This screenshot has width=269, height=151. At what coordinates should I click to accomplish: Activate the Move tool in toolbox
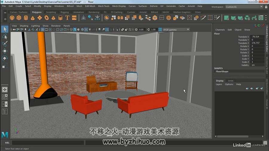point(4,51)
